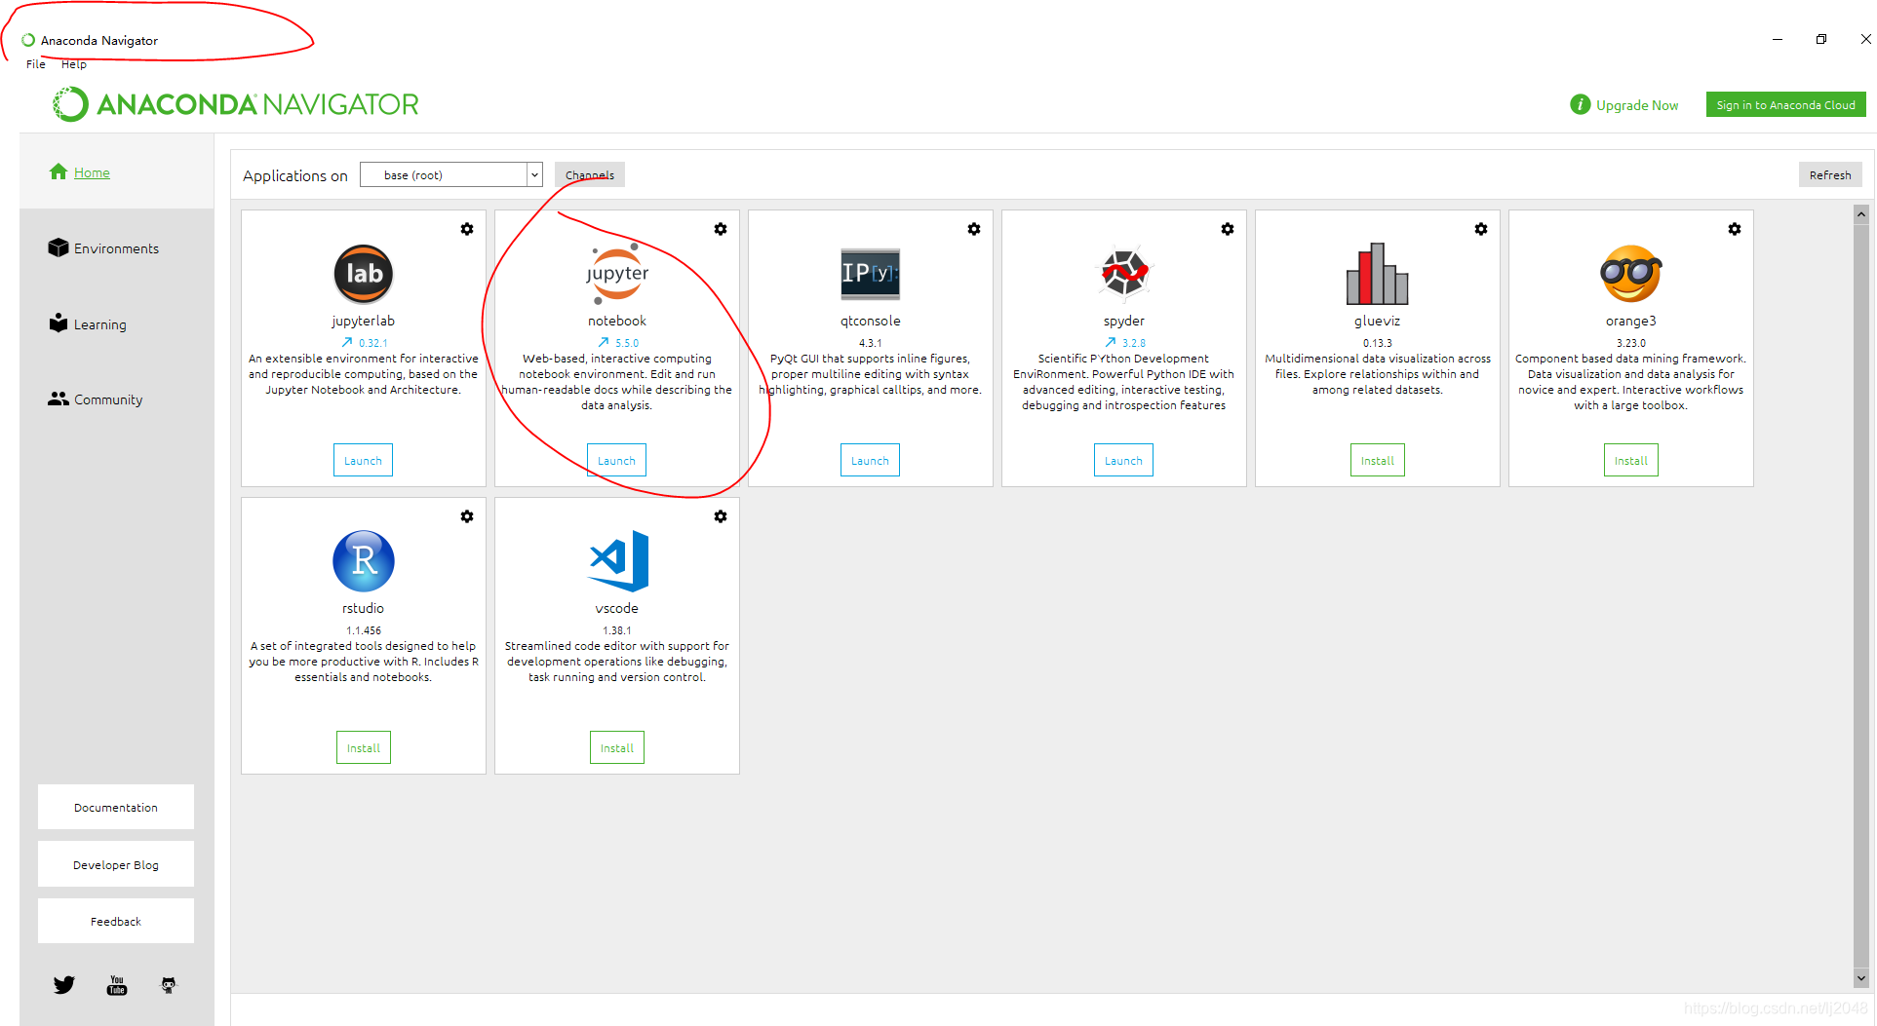This screenshot has width=1877, height=1026.
Task: Open vscode card settings gear
Action: pyautogui.click(x=721, y=516)
